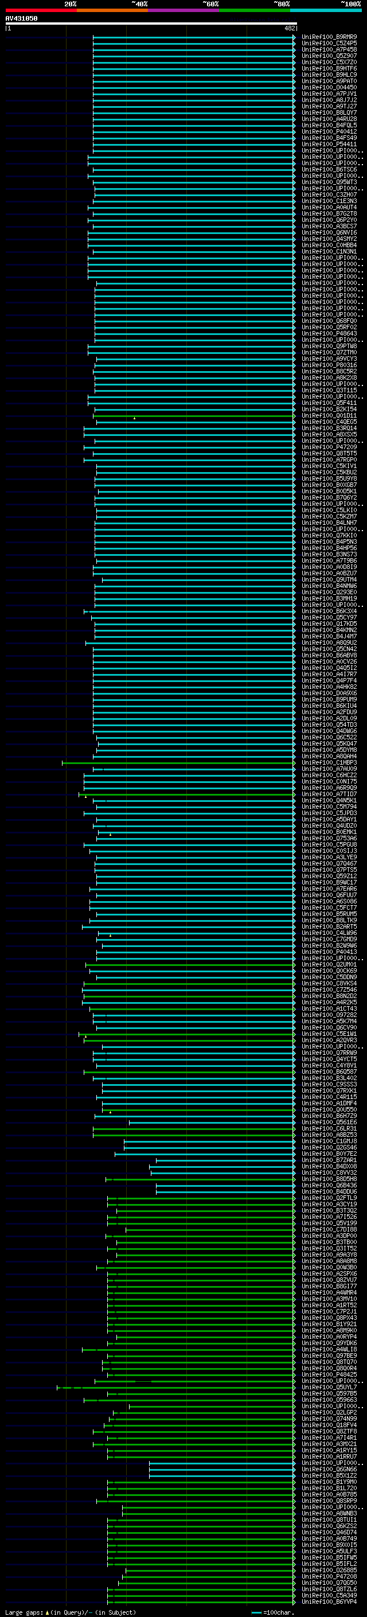Select the UniRef100_B9WC17 label

point(329,882)
